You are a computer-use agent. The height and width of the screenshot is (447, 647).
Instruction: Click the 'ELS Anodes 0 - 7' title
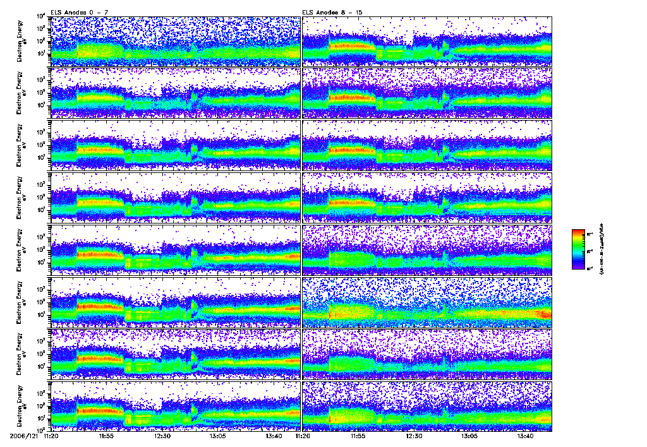(x=79, y=13)
